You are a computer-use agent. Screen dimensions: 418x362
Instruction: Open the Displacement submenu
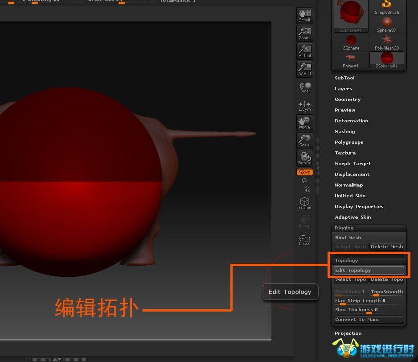pos(352,175)
